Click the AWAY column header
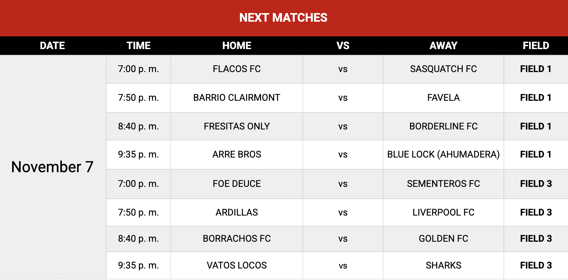568x280 pixels. click(443, 46)
